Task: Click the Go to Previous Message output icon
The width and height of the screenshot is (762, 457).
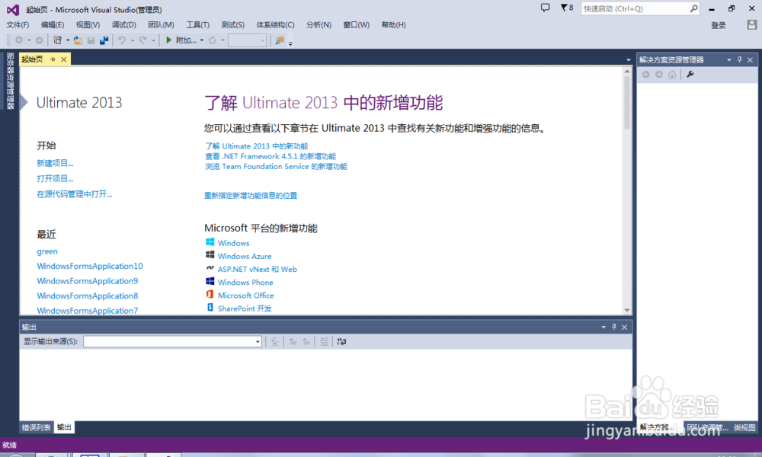Action: click(293, 341)
